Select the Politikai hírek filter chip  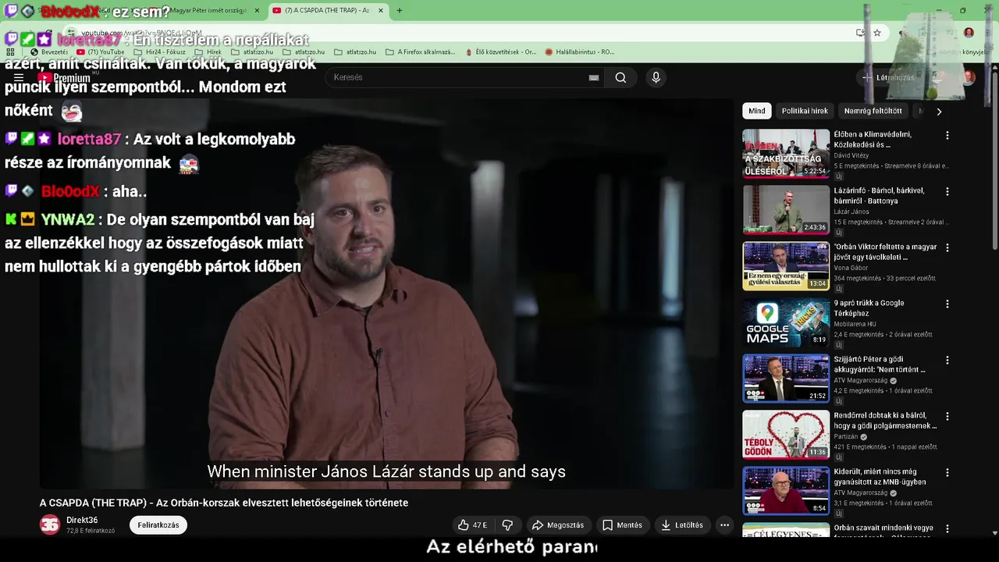(805, 111)
